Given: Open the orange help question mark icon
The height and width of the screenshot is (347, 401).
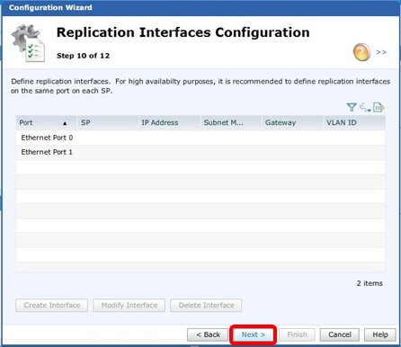Looking at the screenshot, I should click(x=361, y=52).
